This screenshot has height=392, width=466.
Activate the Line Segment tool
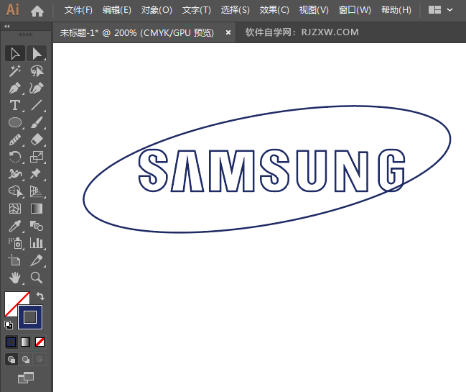[x=37, y=105]
